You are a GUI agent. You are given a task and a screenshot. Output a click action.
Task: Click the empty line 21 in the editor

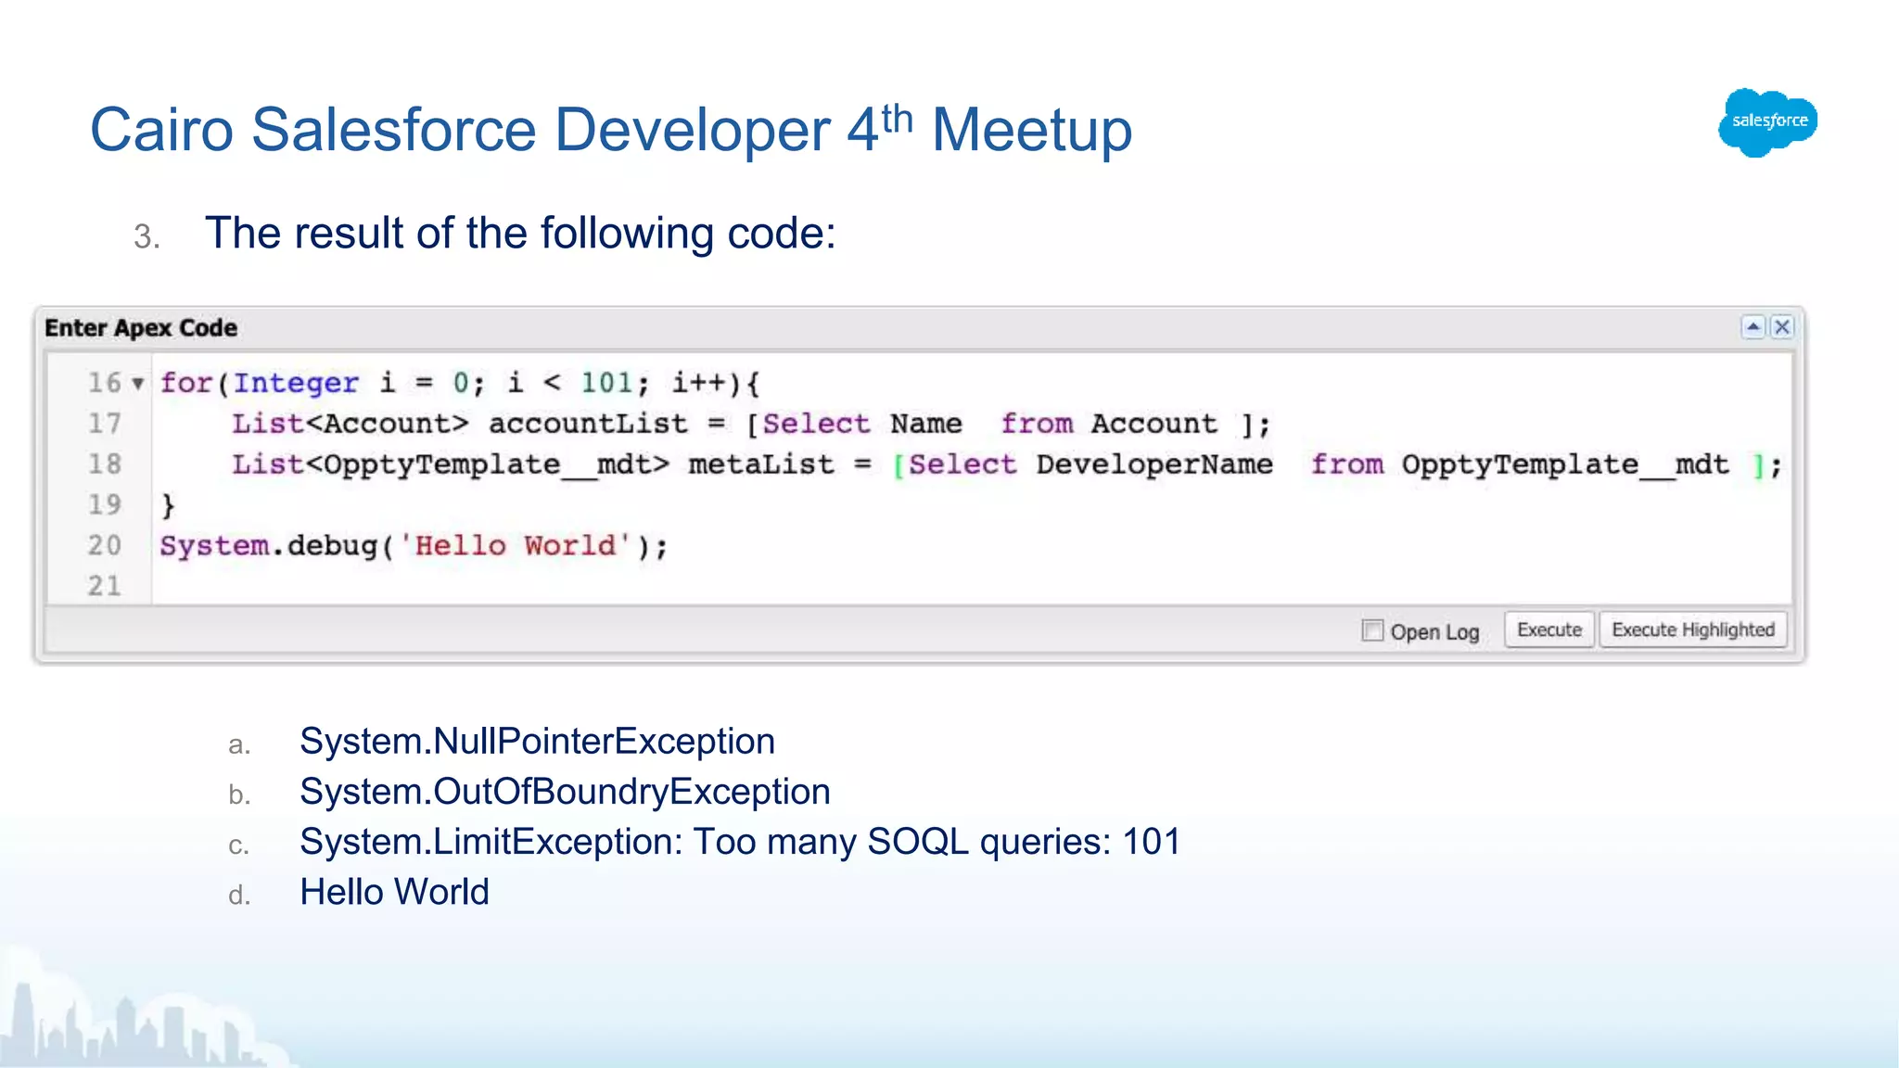coord(971,586)
